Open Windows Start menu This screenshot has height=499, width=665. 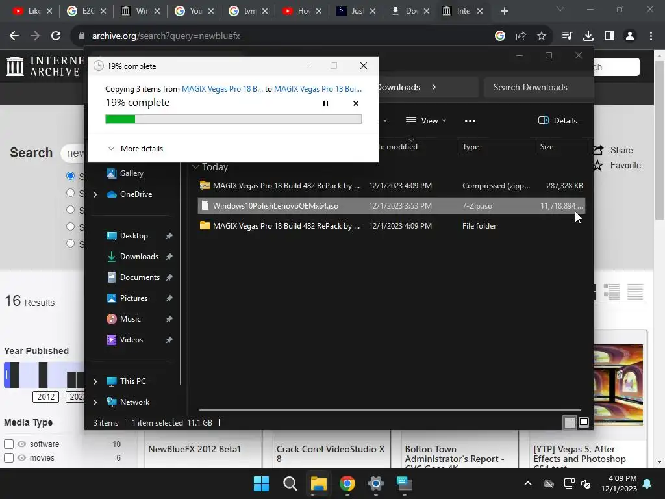pos(261,483)
